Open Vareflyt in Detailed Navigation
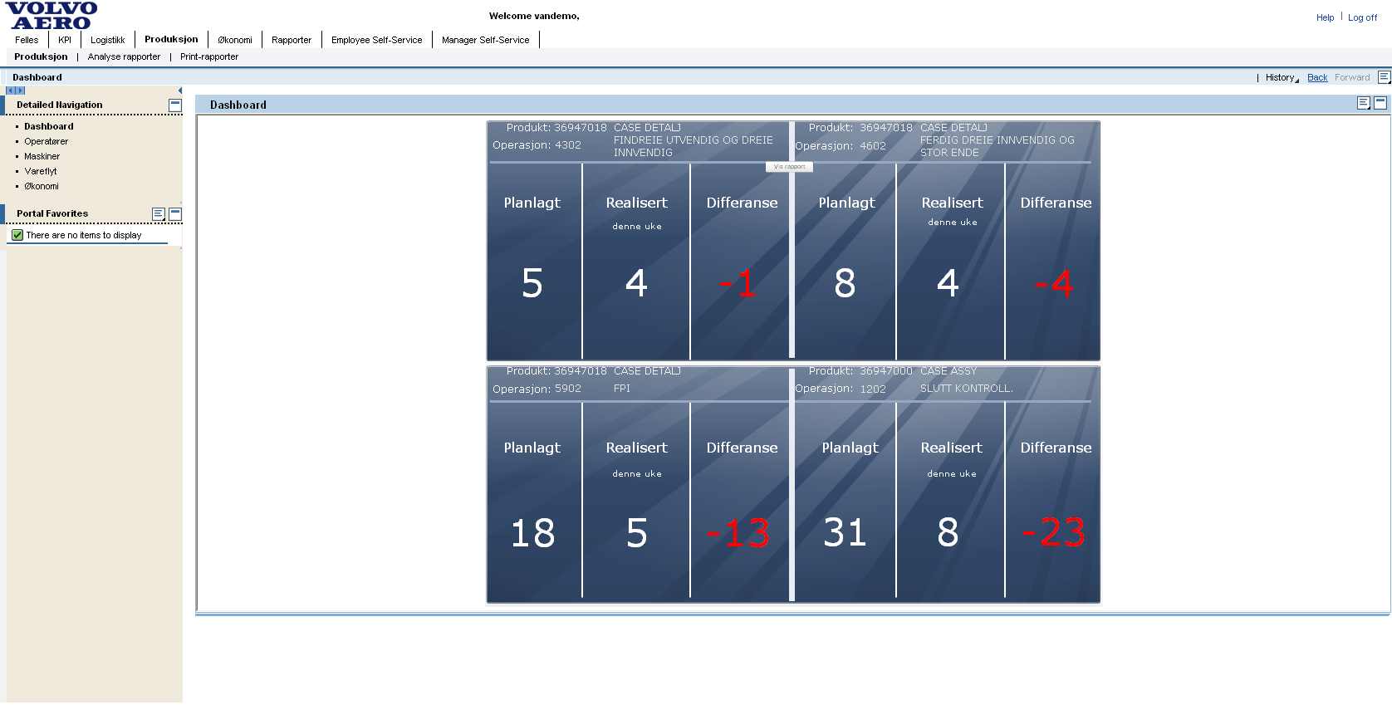This screenshot has width=1392, height=705. click(x=40, y=171)
